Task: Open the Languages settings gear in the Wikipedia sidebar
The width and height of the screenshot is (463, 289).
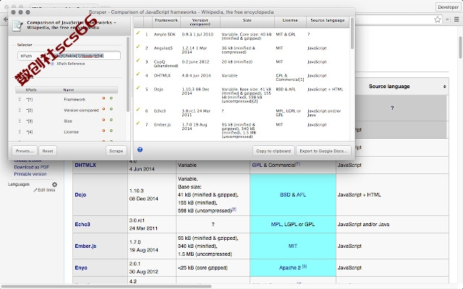Action: (x=55, y=184)
